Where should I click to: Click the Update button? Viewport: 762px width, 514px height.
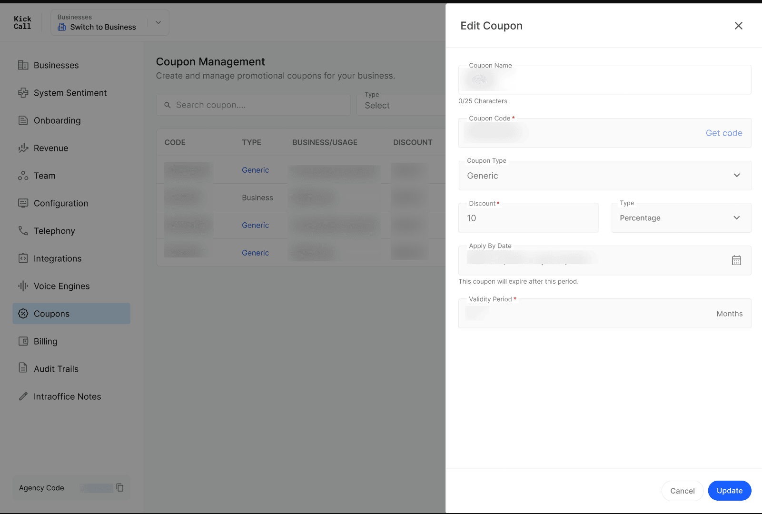(x=729, y=491)
